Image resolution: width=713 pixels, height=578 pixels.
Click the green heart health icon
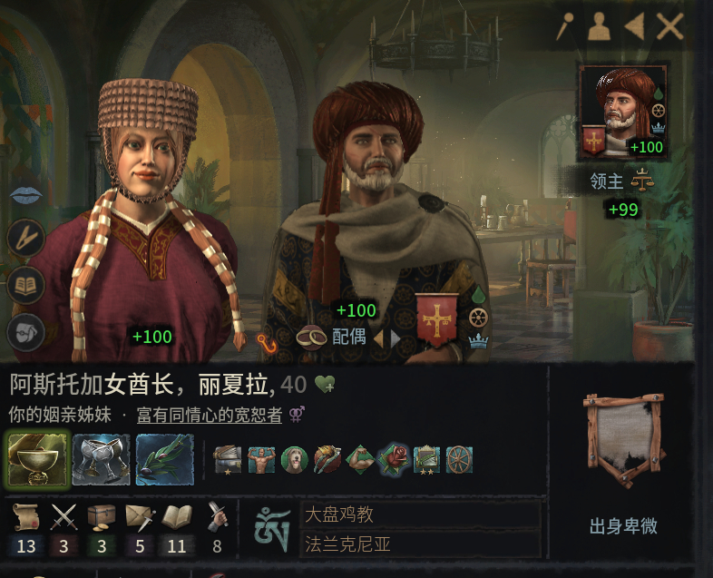tap(325, 384)
